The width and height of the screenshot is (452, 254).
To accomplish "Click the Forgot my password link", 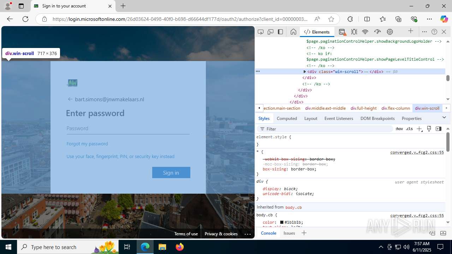I will pyautogui.click(x=87, y=144).
